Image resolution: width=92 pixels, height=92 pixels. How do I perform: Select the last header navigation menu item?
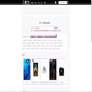click(x=45, y=3)
